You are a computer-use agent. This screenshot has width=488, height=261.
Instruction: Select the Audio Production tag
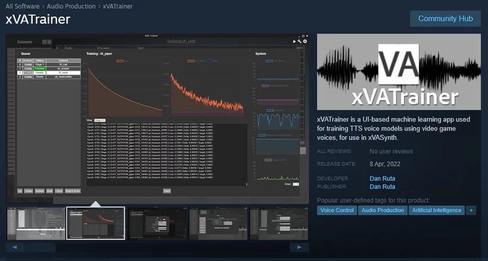coord(383,210)
